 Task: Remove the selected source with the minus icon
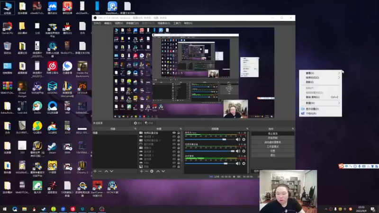(146, 171)
